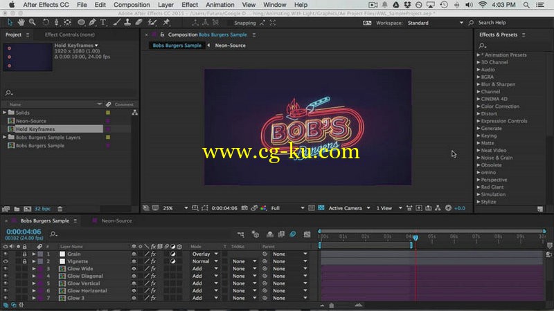Expand Animation Presets category
Image resolution: width=554 pixels, height=311 pixels.
click(479, 55)
